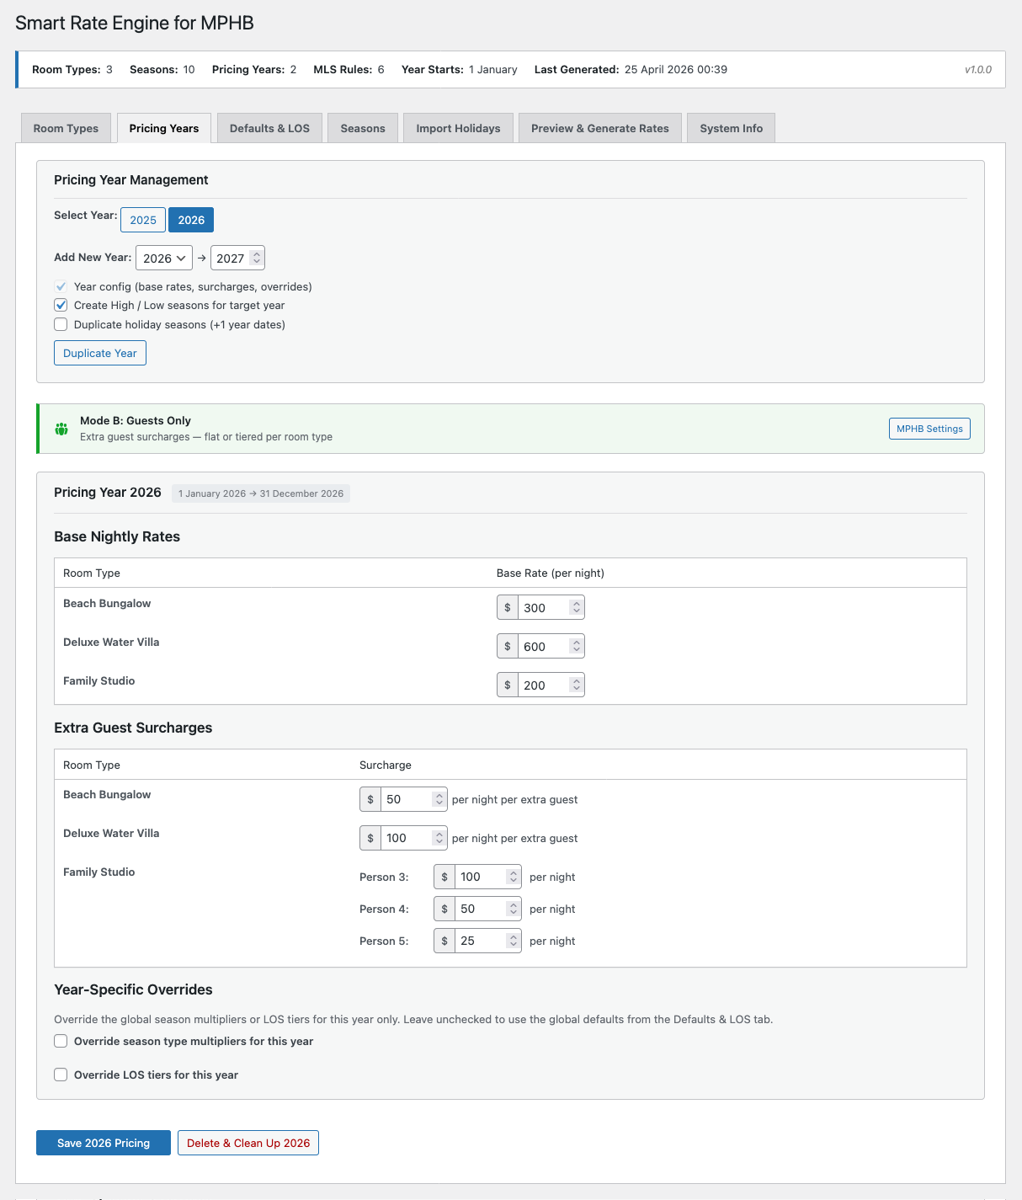Open the source year 2026 dropdown
Image resolution: width=1022 pixels, height=1200 pixels.
click(164, 258)
